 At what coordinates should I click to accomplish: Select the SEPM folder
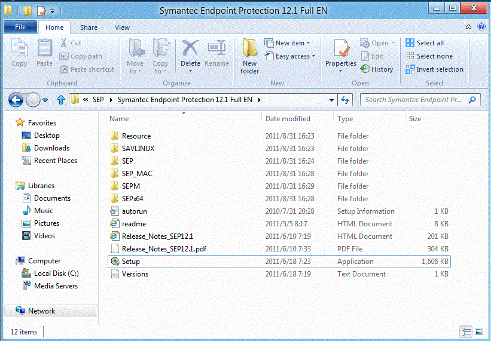[279, 186]
